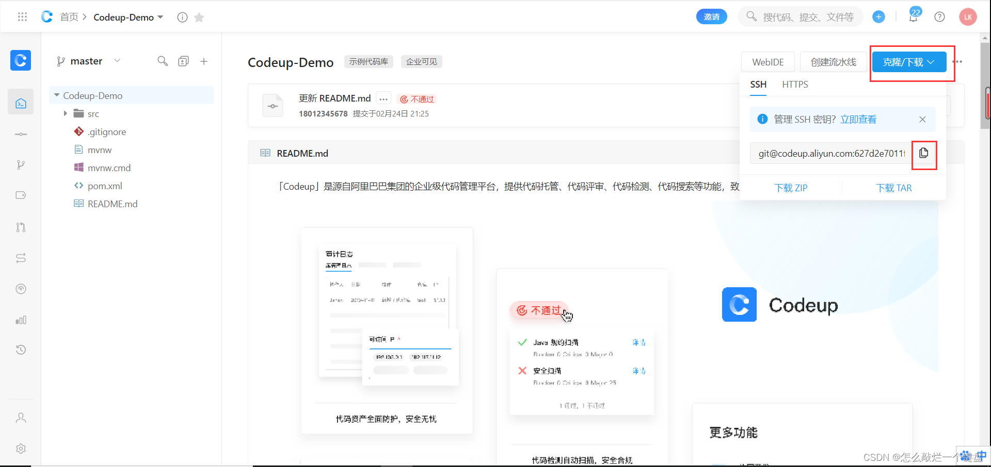
Task: Expand the src folder
Action: point(65,113)
